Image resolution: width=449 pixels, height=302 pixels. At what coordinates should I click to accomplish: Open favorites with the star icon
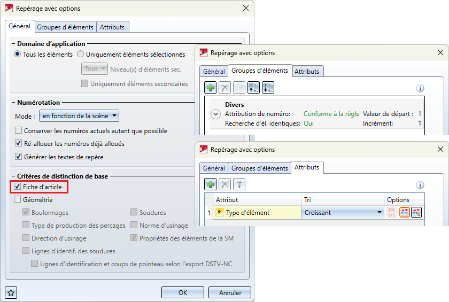click(x=11, y=292)
